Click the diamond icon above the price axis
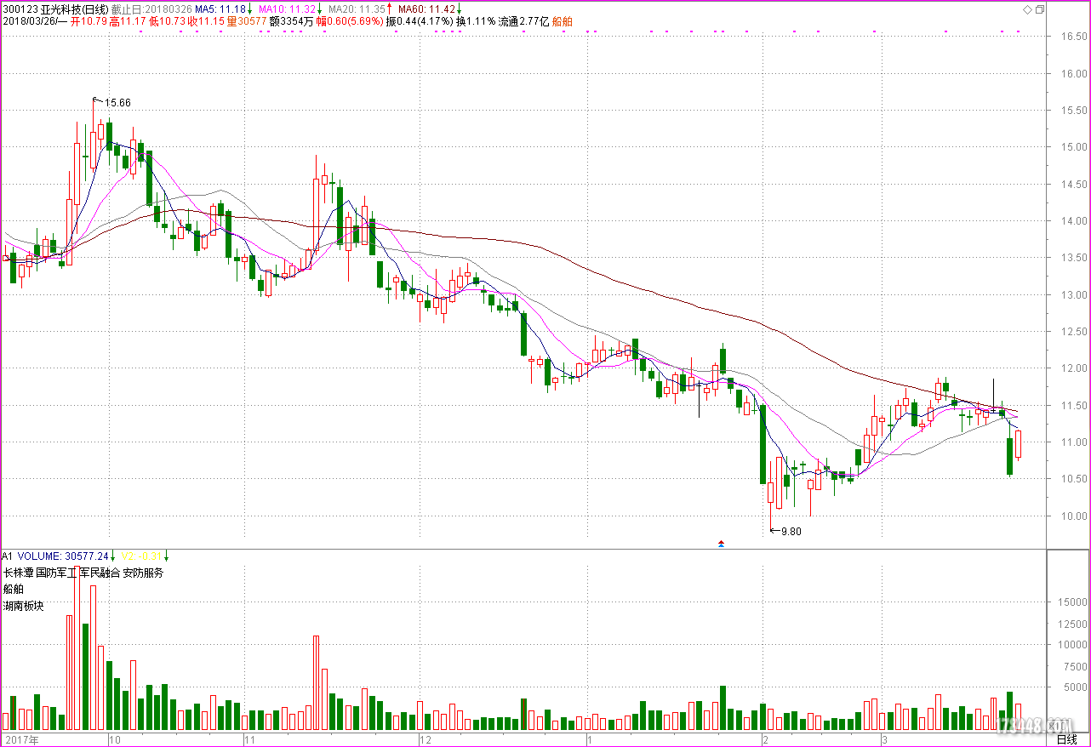Viewport: 1091px width, 747px height. pos(1027,9)
